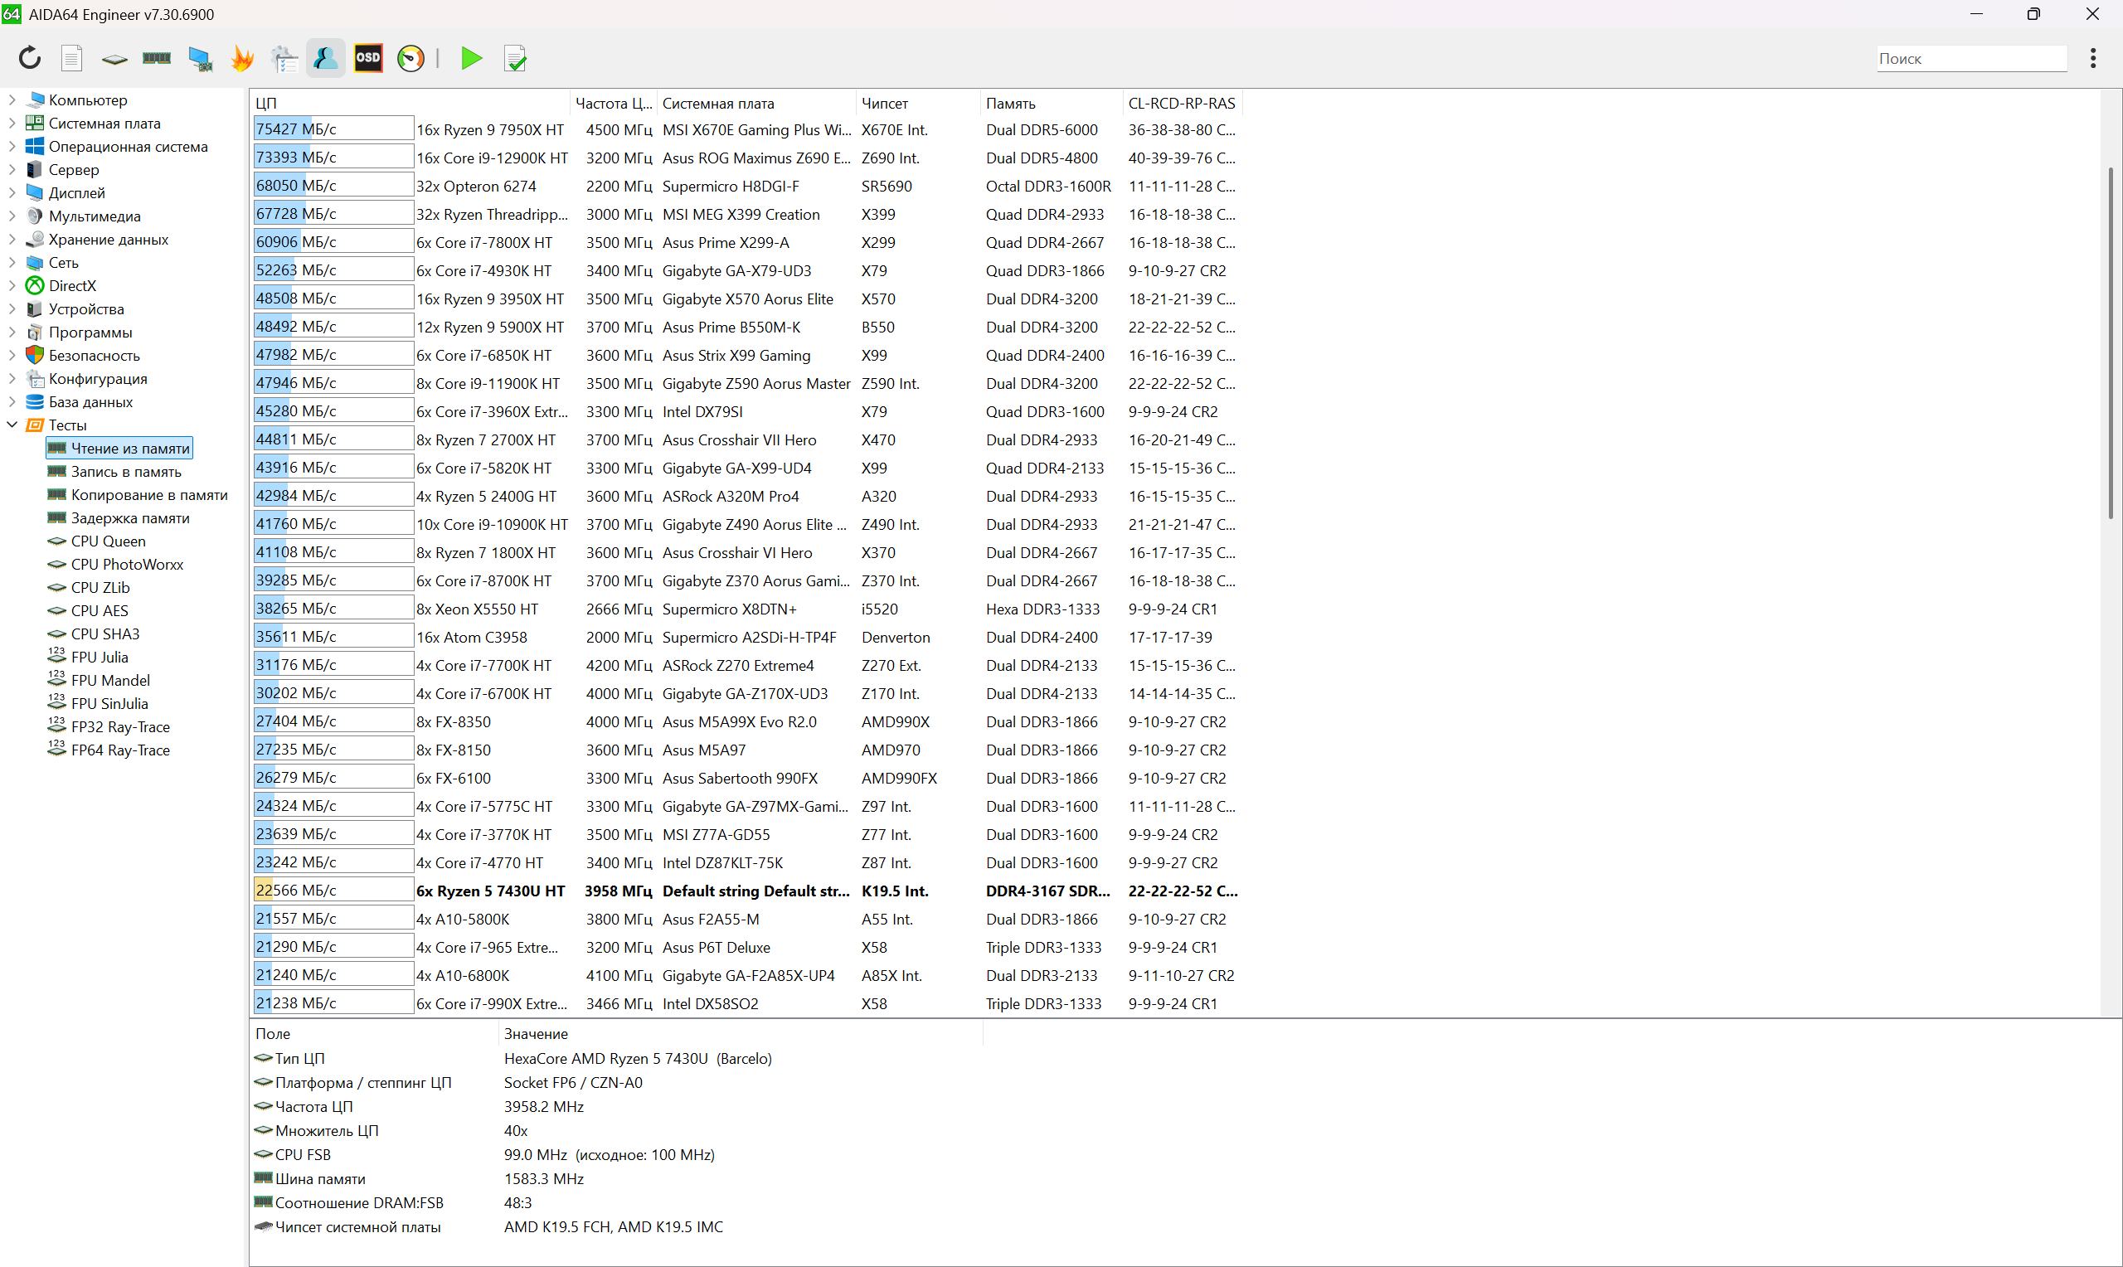2123x1267 pixels.
Task: Click the document with green checkmark icon
Action: [x=516, y=58]
